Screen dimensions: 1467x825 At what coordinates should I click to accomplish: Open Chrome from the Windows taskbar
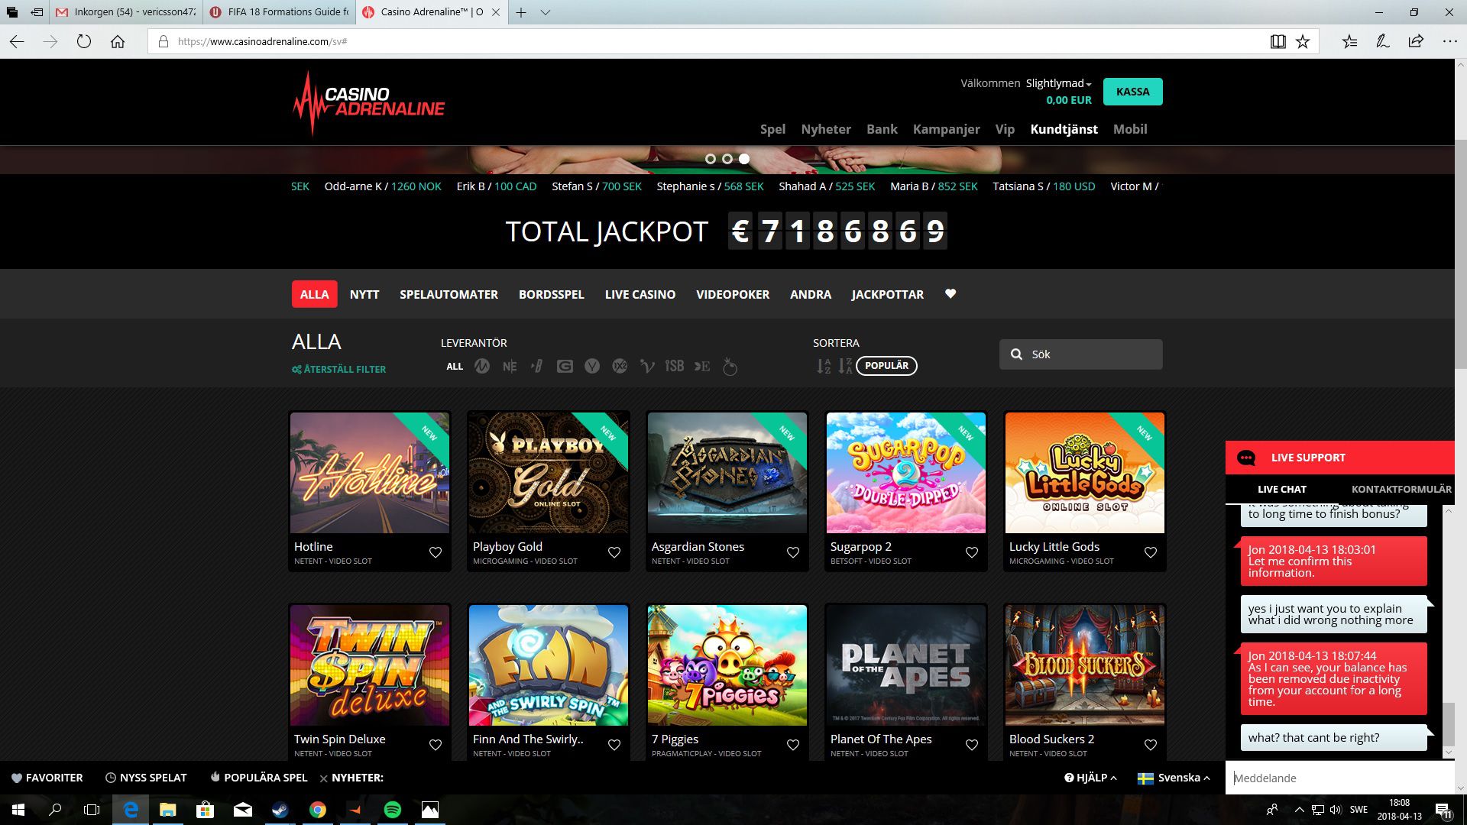[318, 810]
